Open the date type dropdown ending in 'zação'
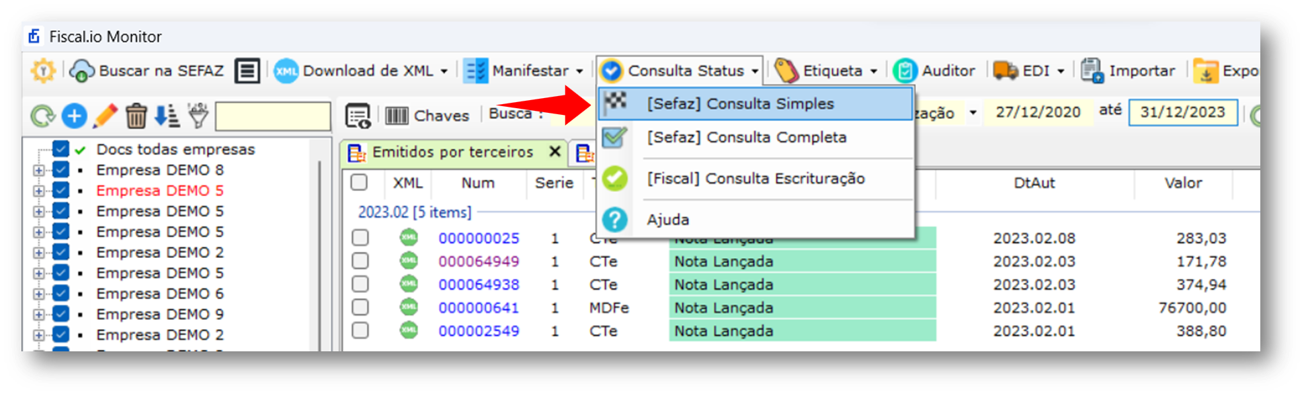Screen dimensions: 1304x395 (x=973, y=113)
